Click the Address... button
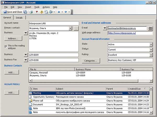Viewport: 157px width, 117px height. click(x=13, y=38)
